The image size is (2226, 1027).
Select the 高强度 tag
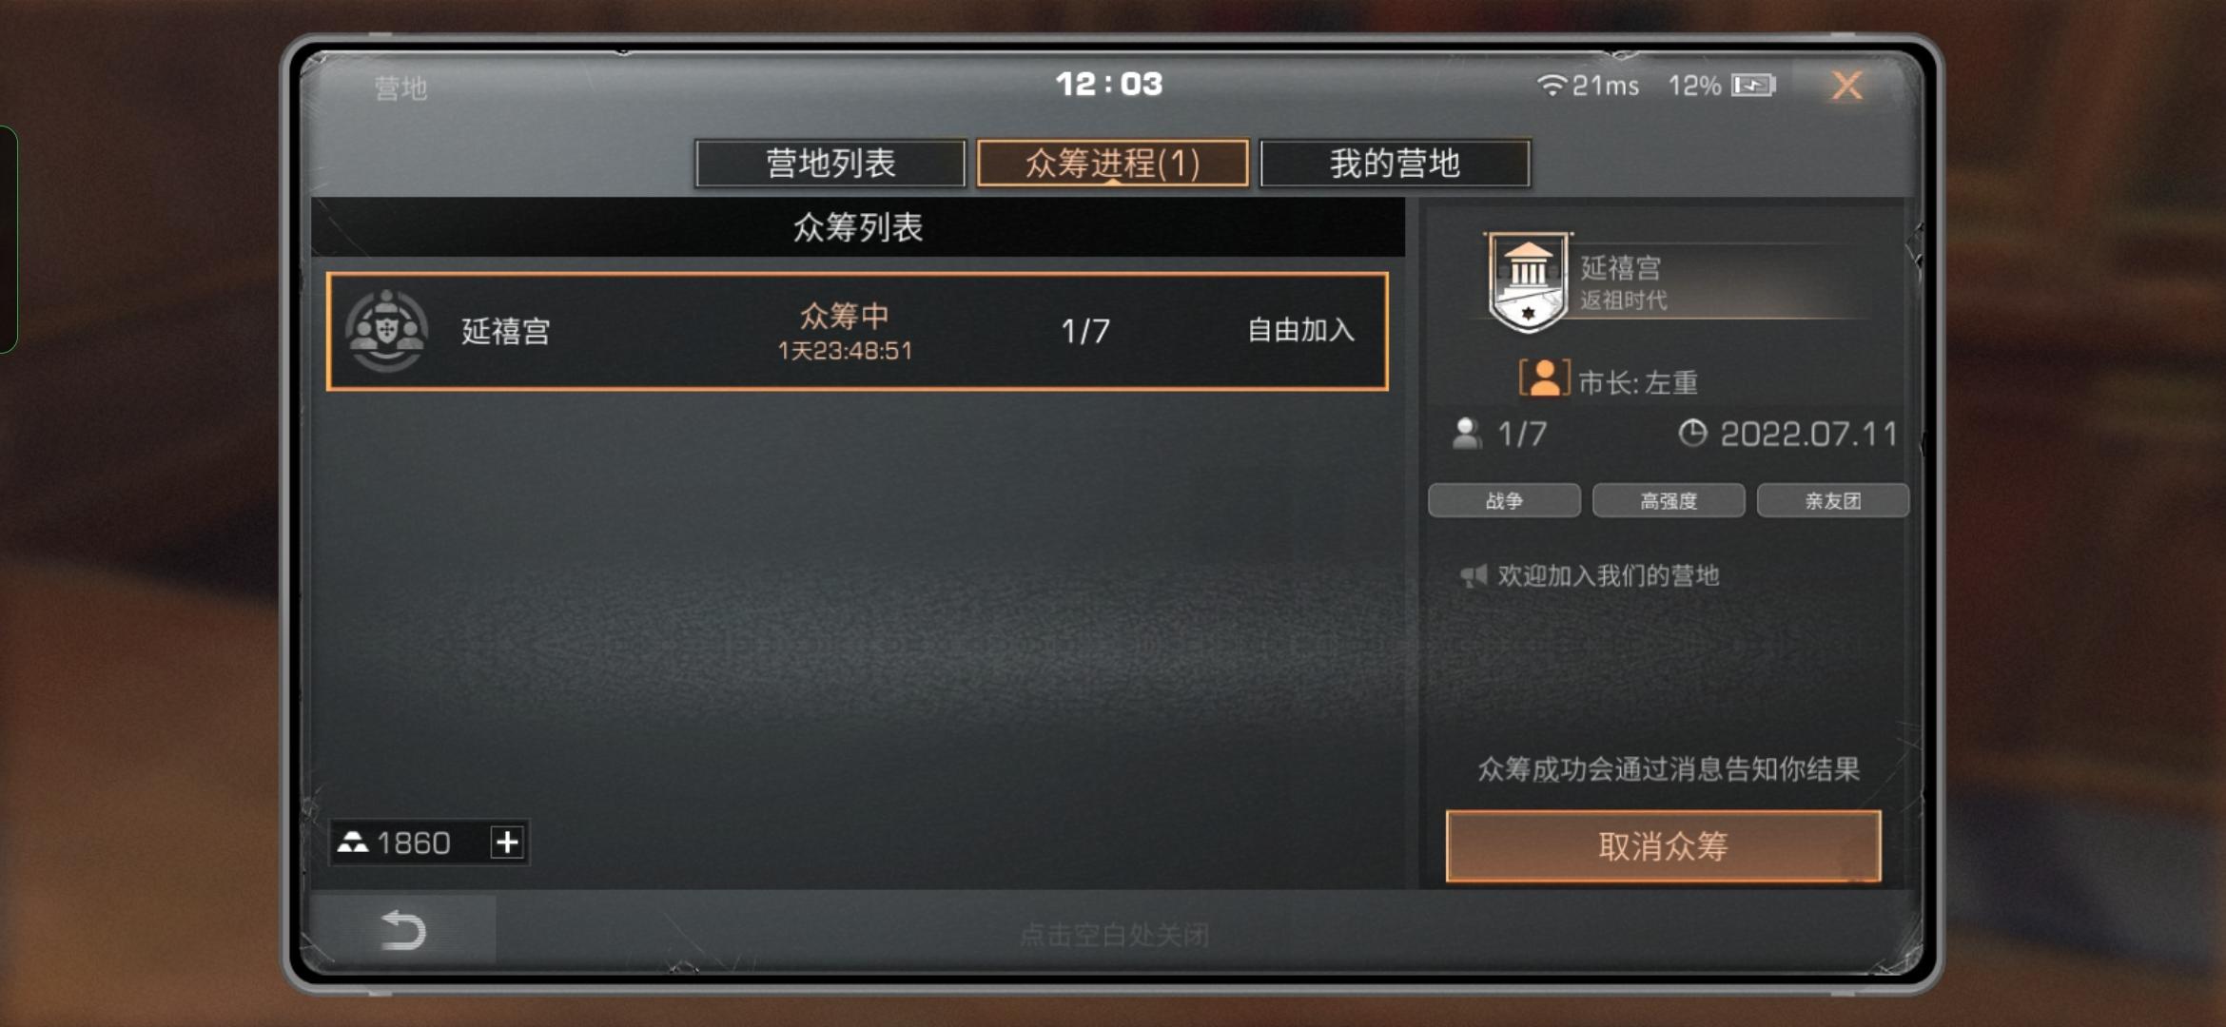click(1669, 500)
